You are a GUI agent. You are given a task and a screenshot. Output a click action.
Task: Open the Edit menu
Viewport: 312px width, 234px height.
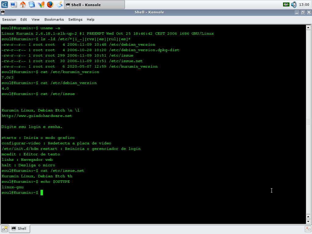click(x=23, y=19)
